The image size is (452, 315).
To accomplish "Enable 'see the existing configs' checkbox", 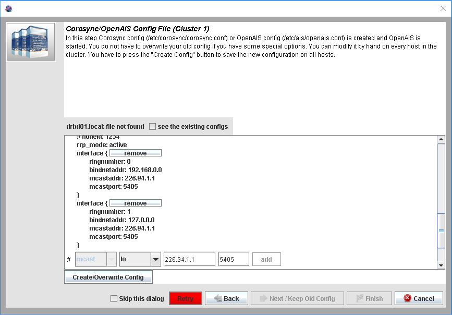I will point(153,127).
